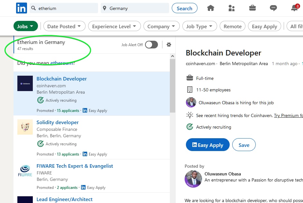Click the blue Easy Apply button
The width and height of the screenshot is (303, 203).
click(x=208, y=145)
